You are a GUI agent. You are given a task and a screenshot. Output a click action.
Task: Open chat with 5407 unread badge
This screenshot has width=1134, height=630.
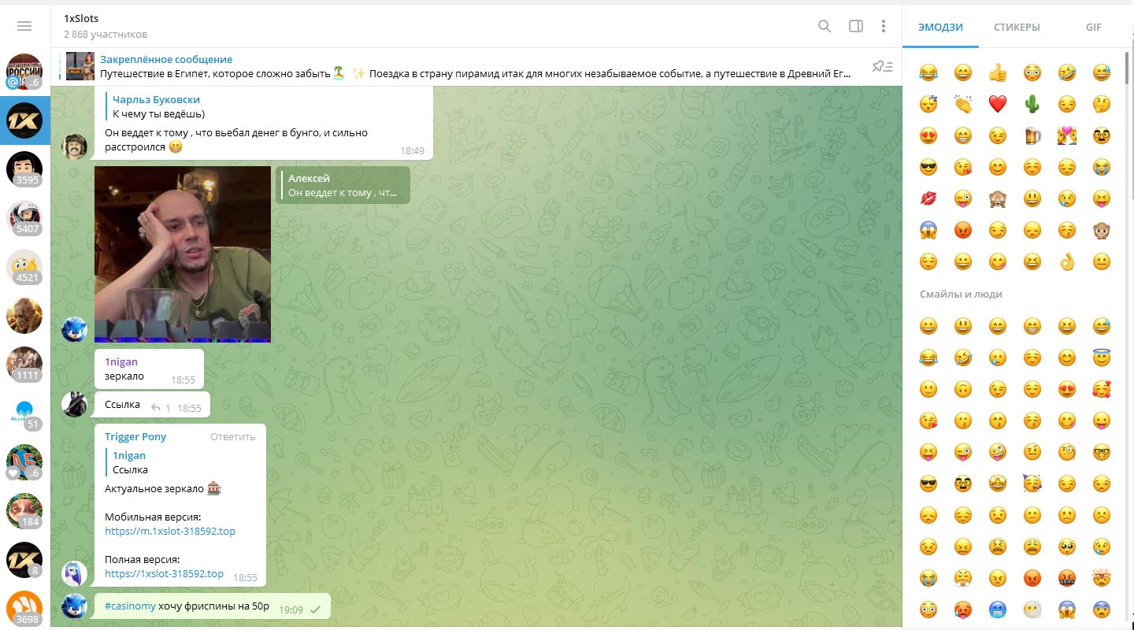(24, 218)
